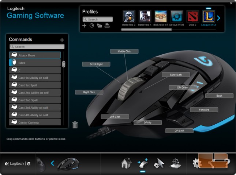Select the Cast 1st Spell command
The height and width of the screenshot is (175, 236).
click(x=35, y=85)
